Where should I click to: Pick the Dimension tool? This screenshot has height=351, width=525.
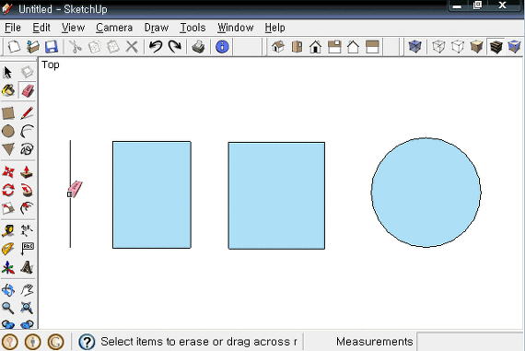(27, 230)
